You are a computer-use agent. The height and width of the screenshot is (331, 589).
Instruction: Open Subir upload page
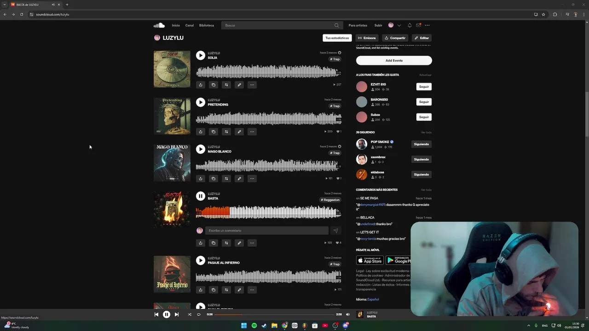point(378,25)
